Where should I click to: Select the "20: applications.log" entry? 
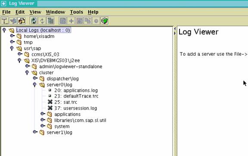coord(76,90)
